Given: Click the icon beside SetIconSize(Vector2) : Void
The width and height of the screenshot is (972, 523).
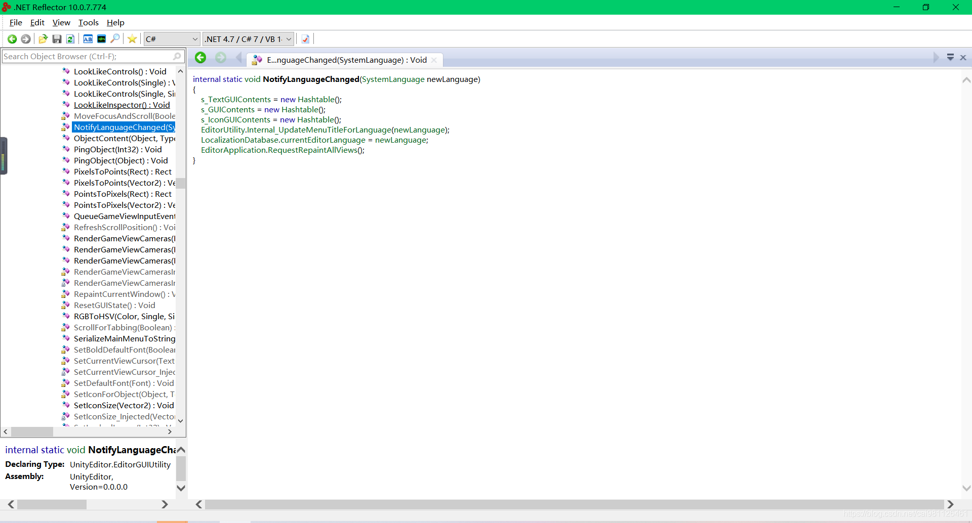Looking at the screenshot, I should pos(66,405).
